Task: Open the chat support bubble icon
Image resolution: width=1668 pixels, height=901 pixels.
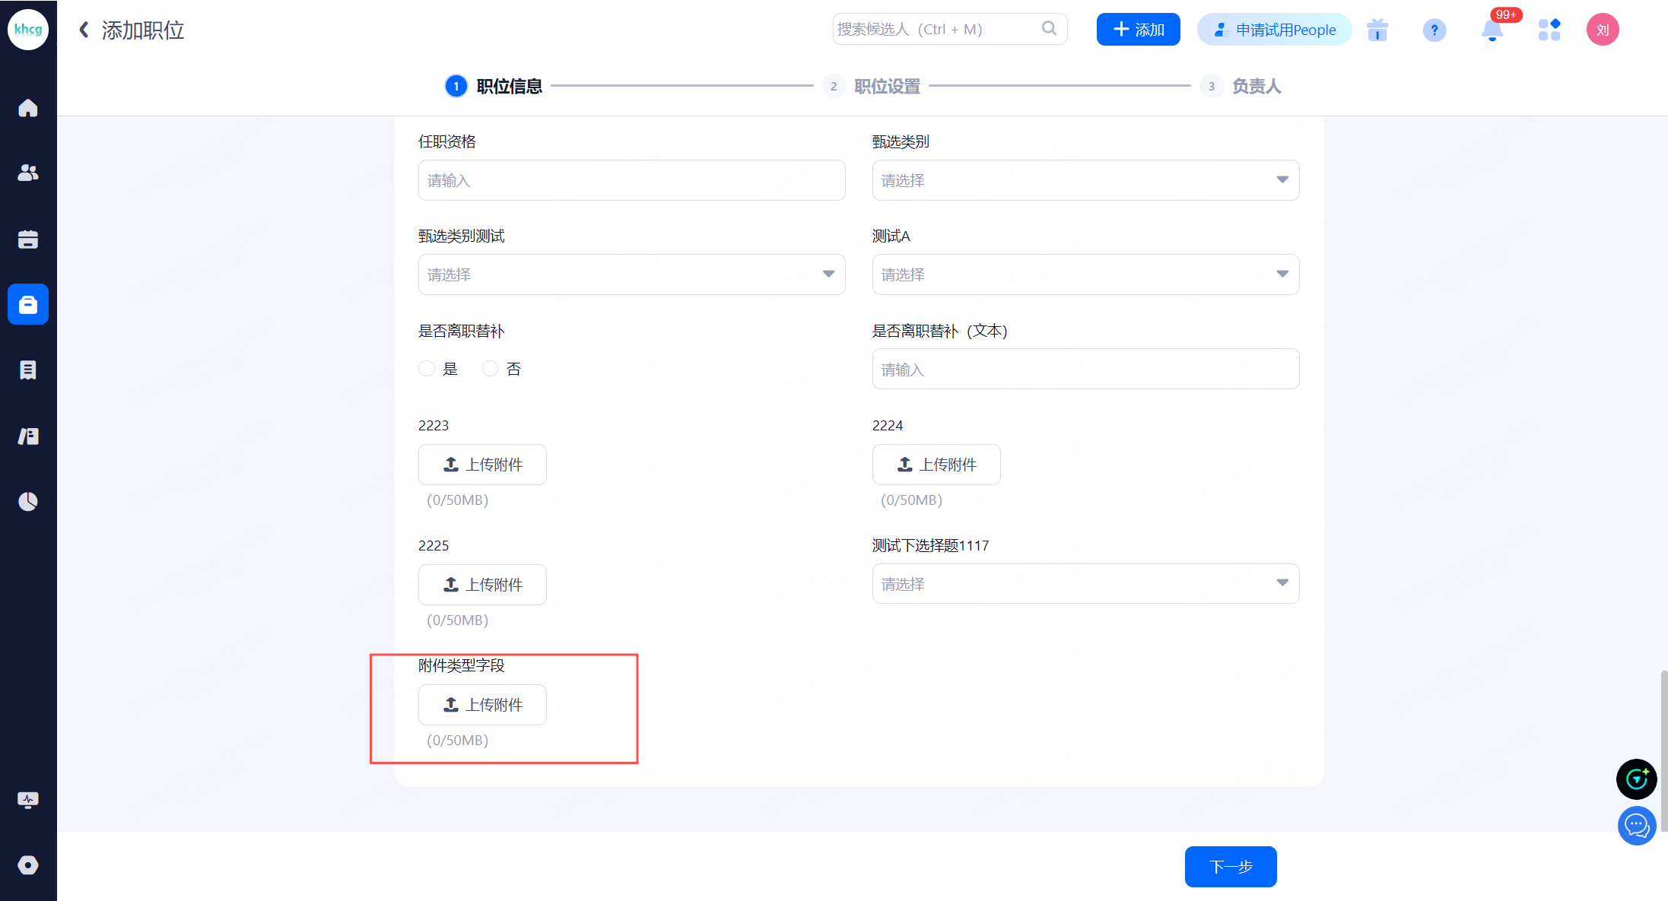Action: [1636, 825]
